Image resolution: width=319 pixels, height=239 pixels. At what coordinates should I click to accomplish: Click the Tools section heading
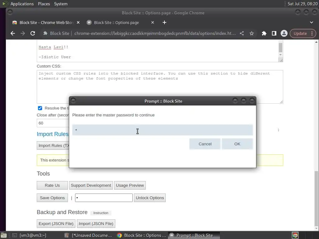pyautogui.click(x=43, y=174)
